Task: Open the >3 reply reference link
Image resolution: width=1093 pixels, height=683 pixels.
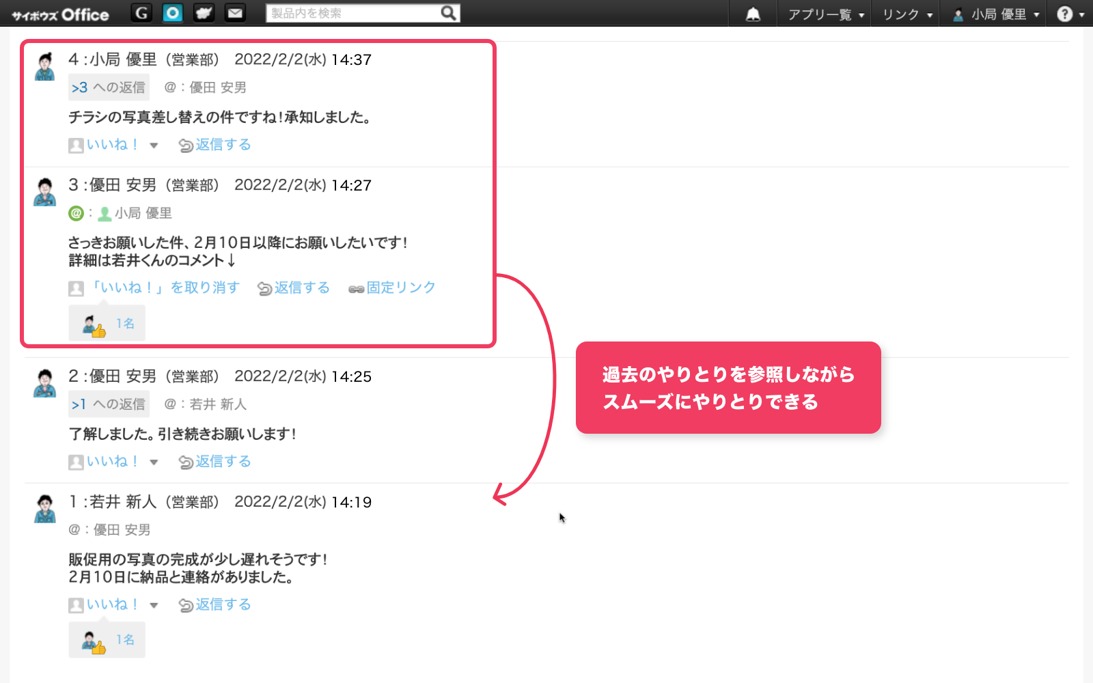Action: tap(80, 87)
